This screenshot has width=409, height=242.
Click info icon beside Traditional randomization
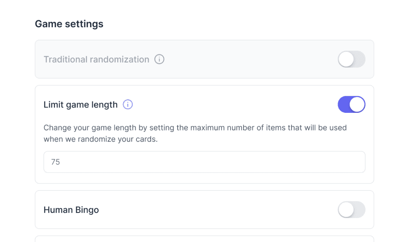point(159,59)
